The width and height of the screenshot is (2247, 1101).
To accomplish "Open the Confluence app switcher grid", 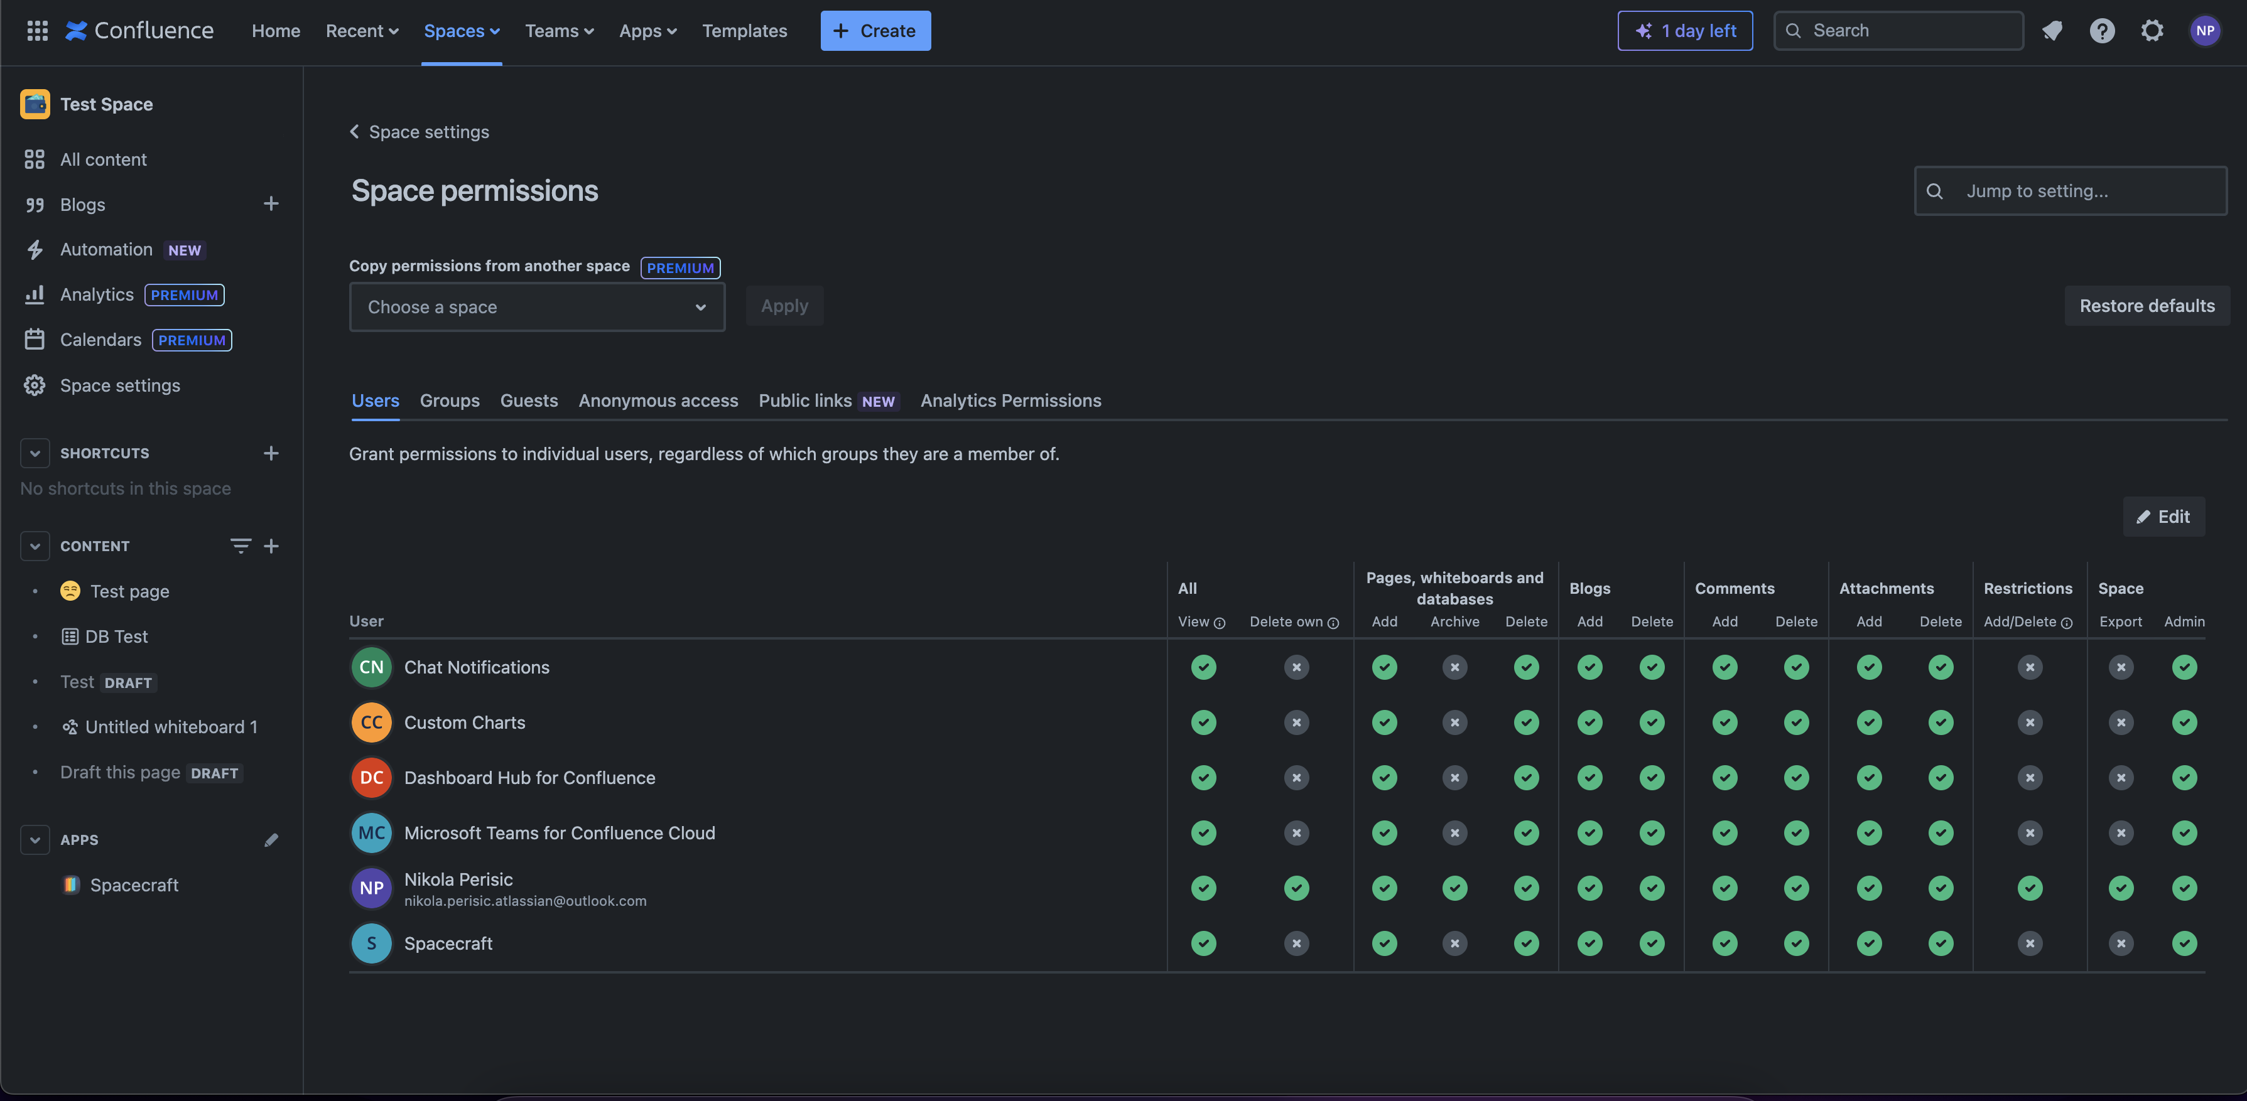I will 36,31.
